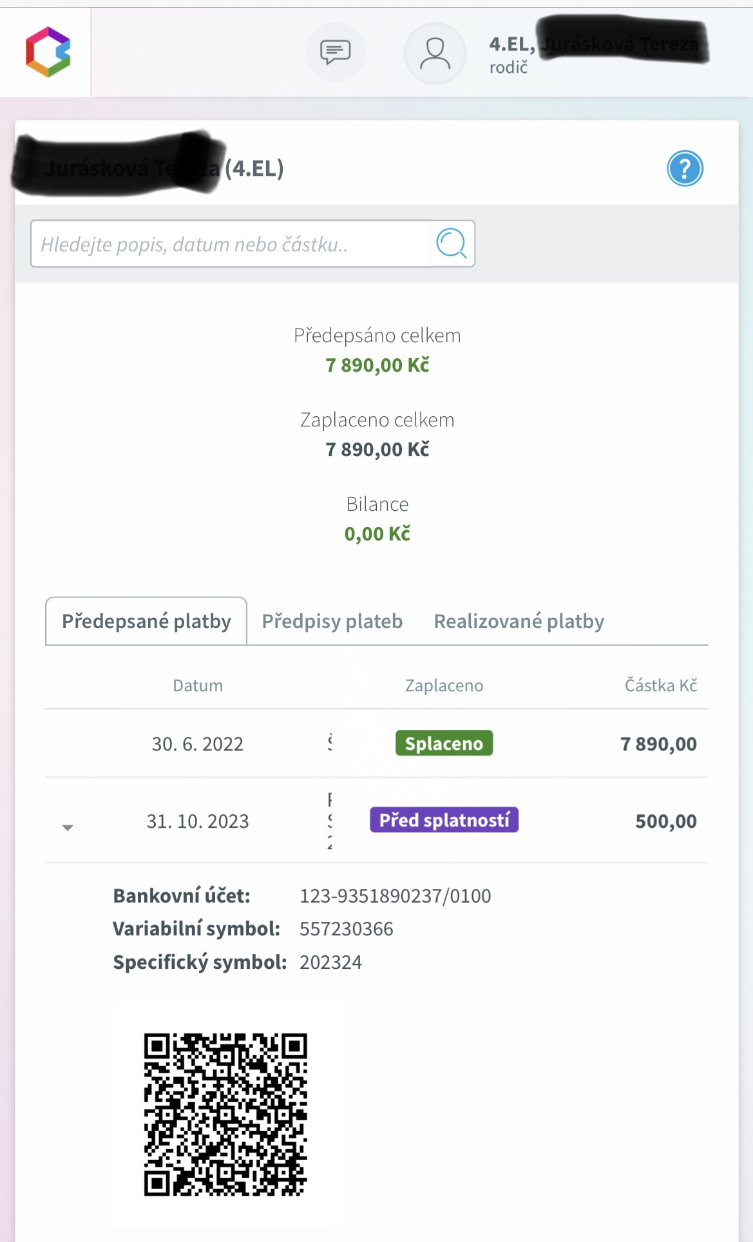Screen dimensions: 753x1242
Task: Click the purple Před splatností badge
Action: [444, 820]
